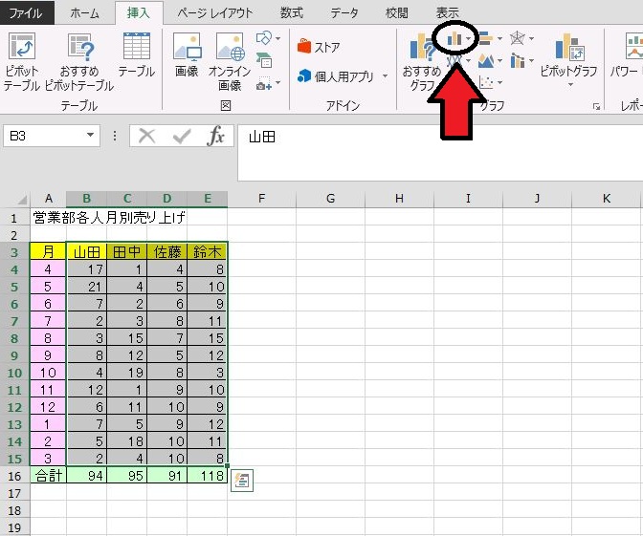Open the PivotChart (ピボットグラフ) dropdown
This screenshot has width=643, height=536.
click(568, 59)
